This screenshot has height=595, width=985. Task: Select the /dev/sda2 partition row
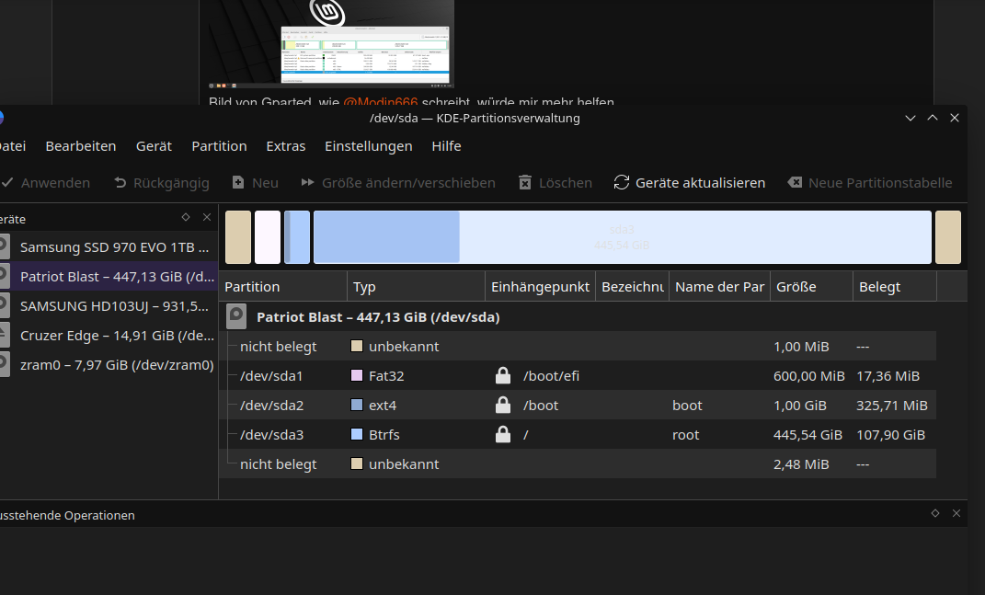(578, 406)
